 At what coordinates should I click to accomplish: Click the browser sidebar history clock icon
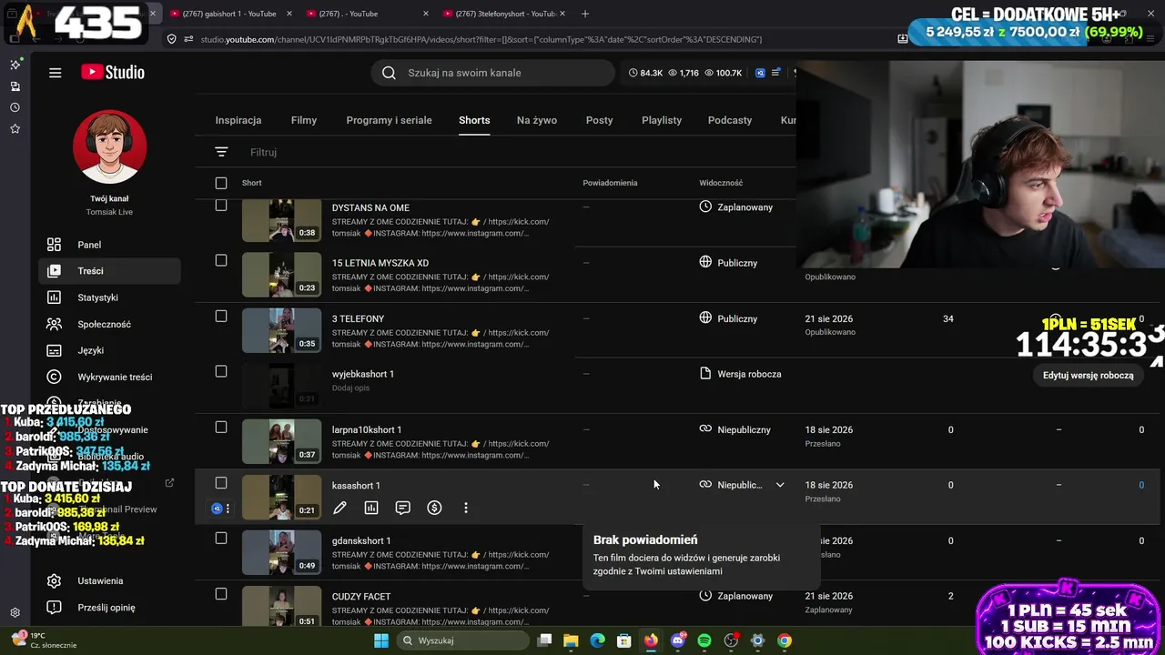click(x=15, y=107)
